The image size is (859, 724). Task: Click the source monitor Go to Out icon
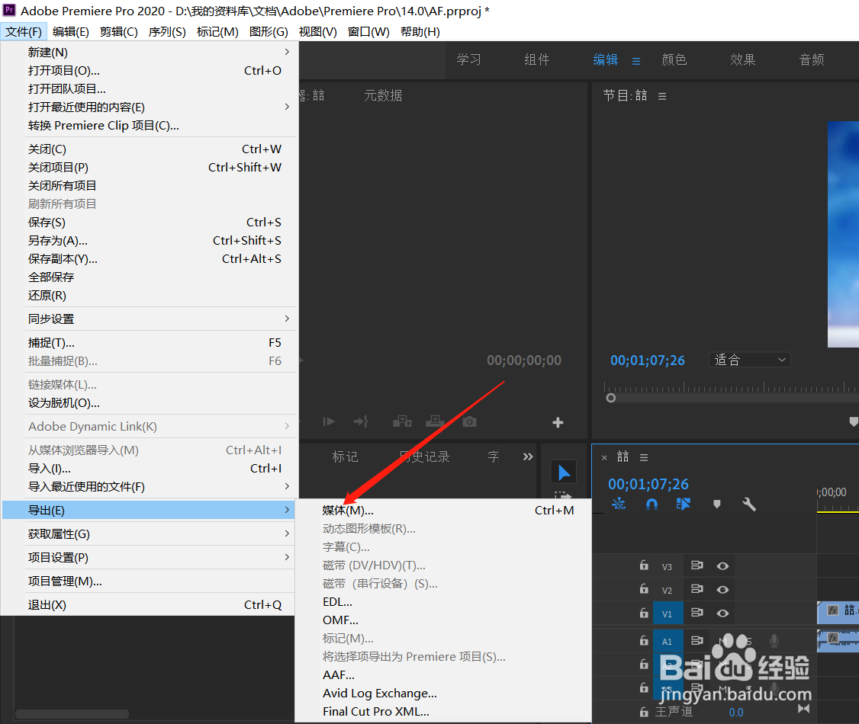(x=361, y=421)
